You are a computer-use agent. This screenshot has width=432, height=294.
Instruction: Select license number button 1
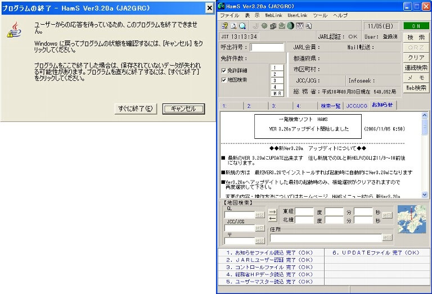click(x=277, y=67)
